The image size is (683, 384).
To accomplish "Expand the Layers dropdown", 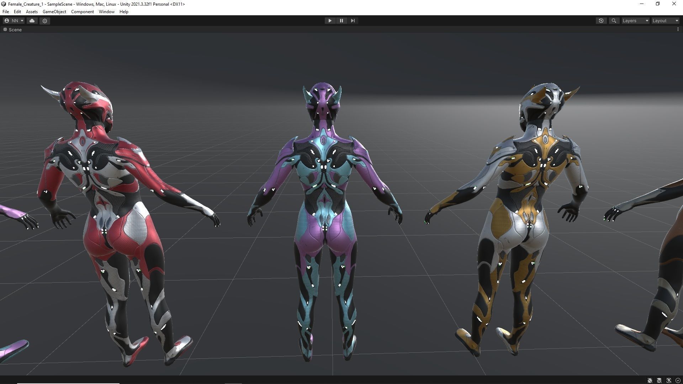I will click(635, 21).
